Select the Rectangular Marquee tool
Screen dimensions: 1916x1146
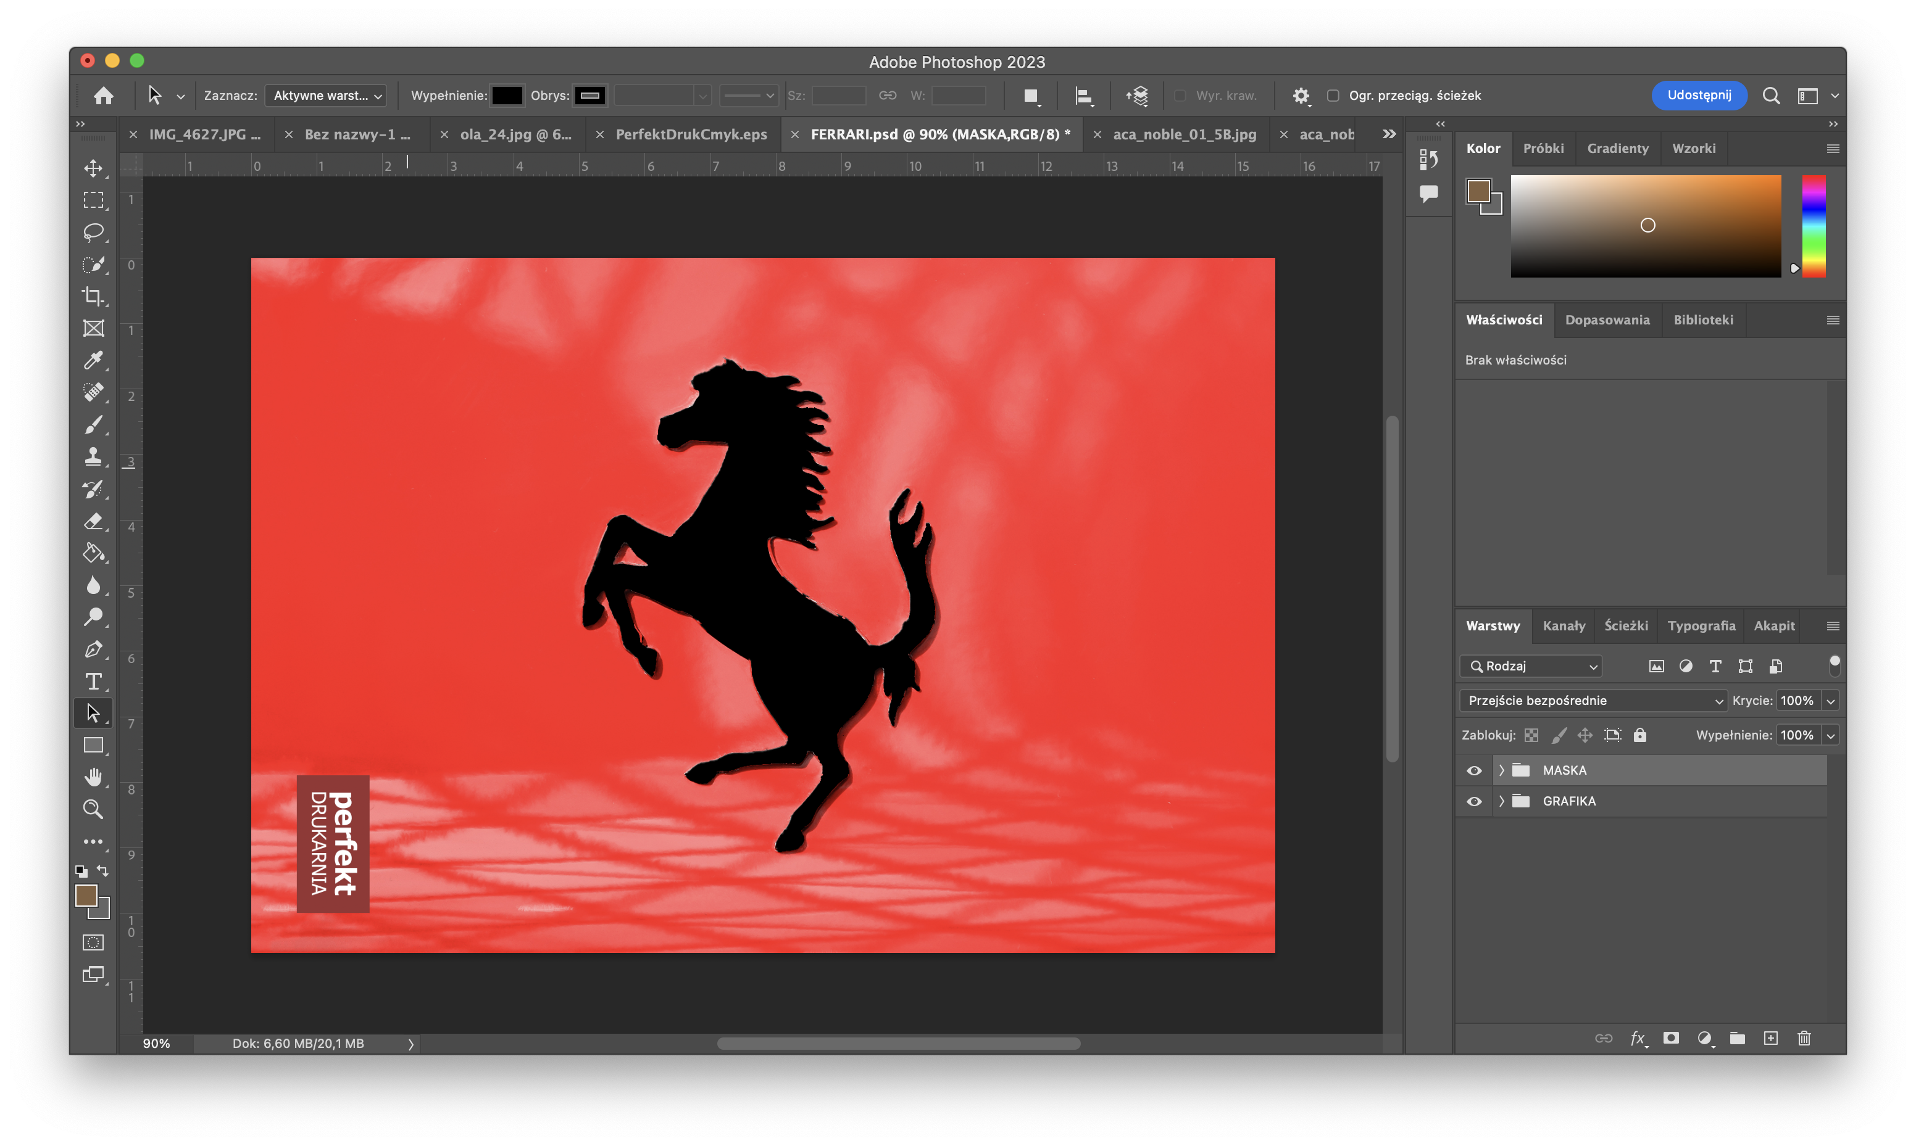point(93,200)
